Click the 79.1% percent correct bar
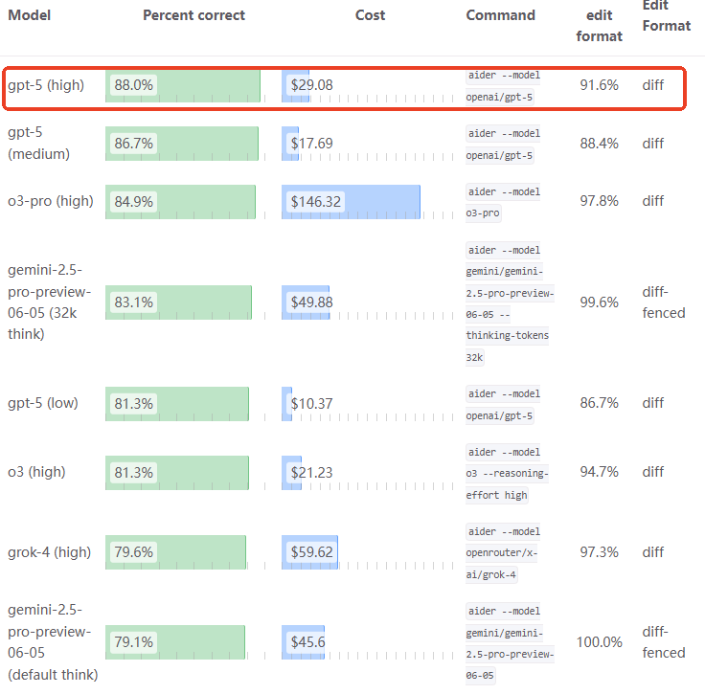 pyautogui.click(x=175, y=641)
